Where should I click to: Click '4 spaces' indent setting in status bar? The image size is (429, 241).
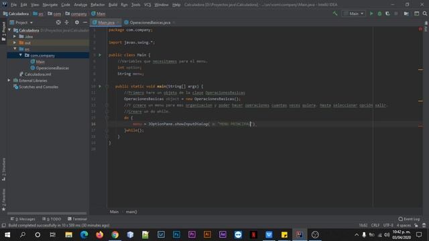[404, 226]
